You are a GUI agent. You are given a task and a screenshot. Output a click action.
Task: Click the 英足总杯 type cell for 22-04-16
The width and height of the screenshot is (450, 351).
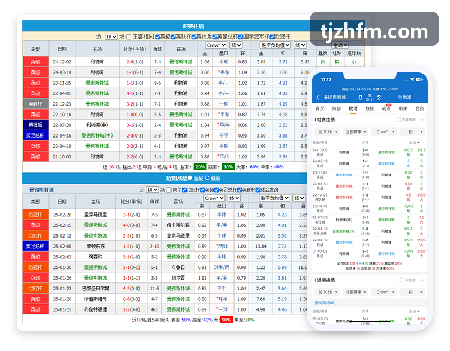coord(35,135)
